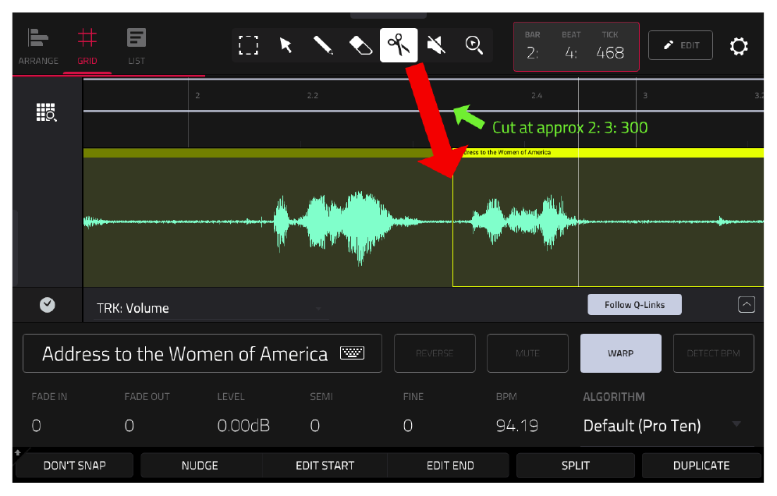Activate the scissors cut tool
This screenshot has height=496, width=777.
click(x=399, y=45)
